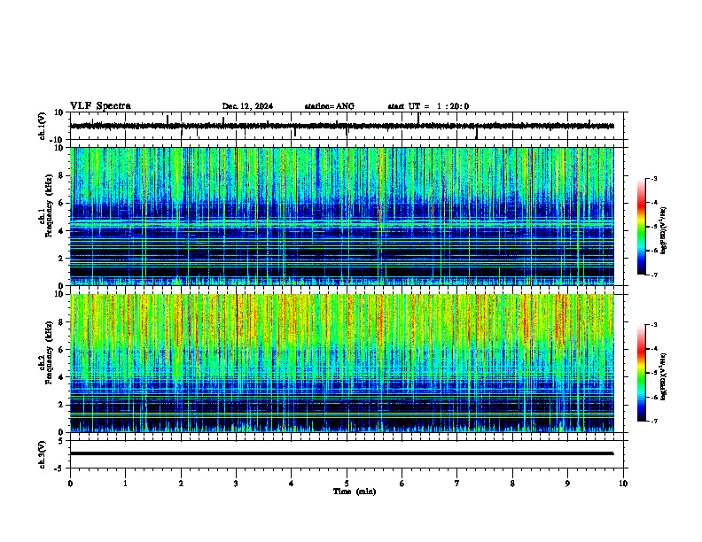Click inside the ch.2 spectrogram panel
This screenshot has height=542, width=702.
[341, 363]
